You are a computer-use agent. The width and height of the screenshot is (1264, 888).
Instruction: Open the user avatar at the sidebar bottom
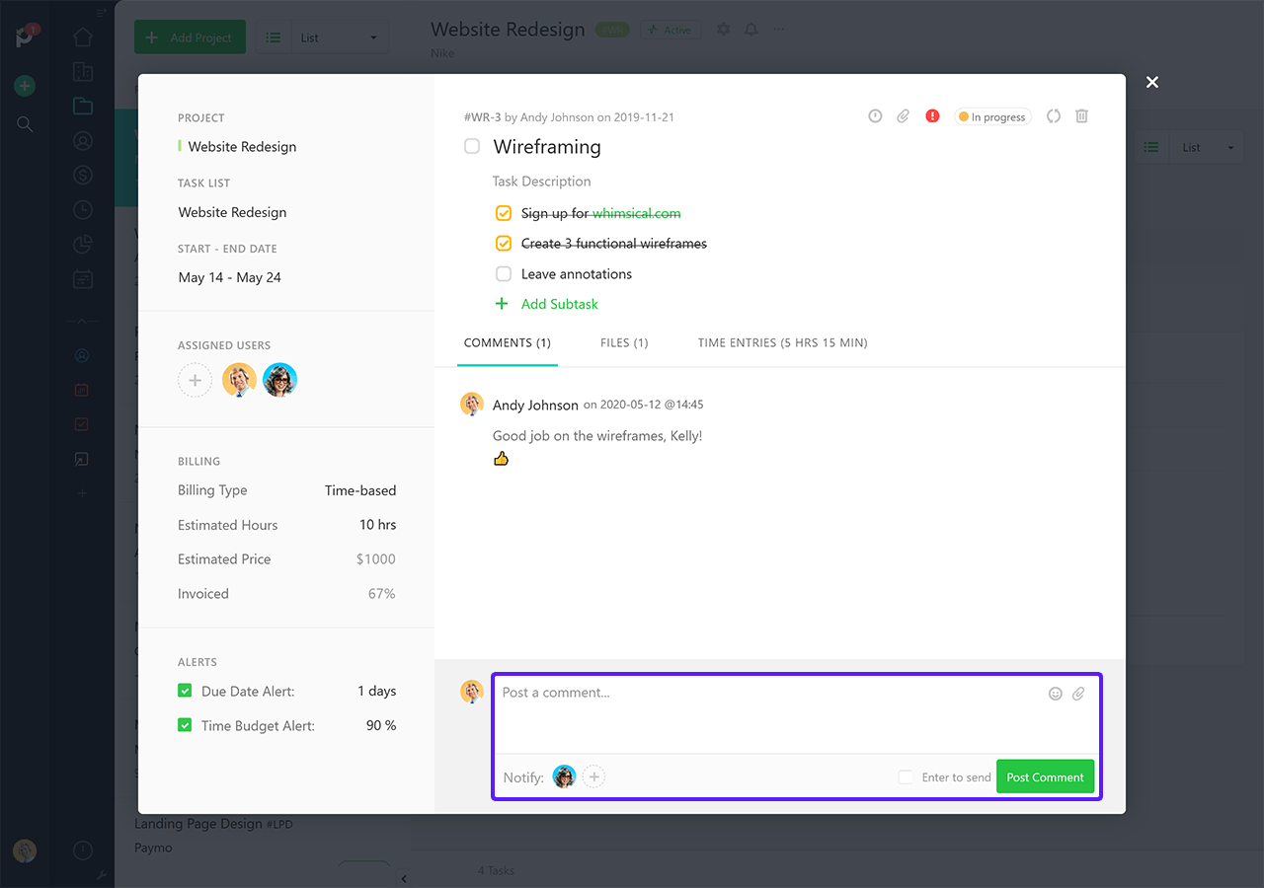(x=25, y=851)
